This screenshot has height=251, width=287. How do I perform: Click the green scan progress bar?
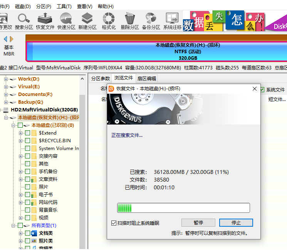coord(183,208)
